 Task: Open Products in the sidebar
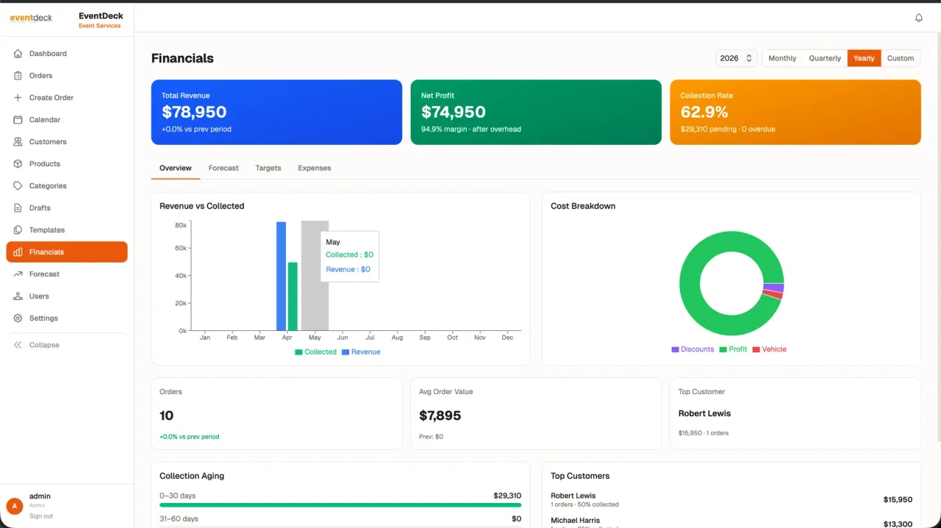67,164
